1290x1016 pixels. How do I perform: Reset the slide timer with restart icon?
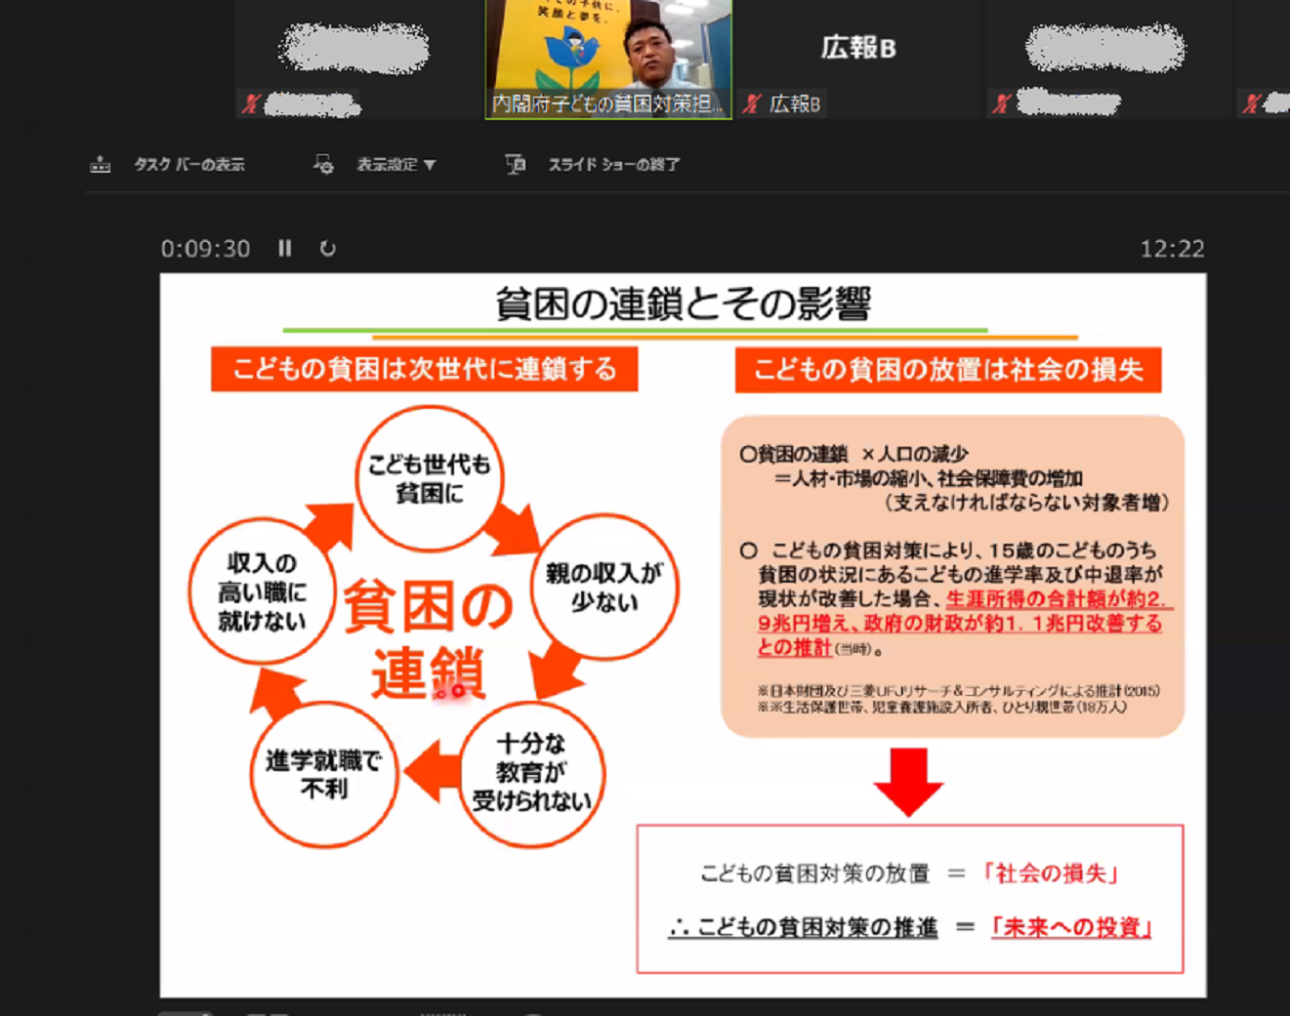tap(328, 249)
